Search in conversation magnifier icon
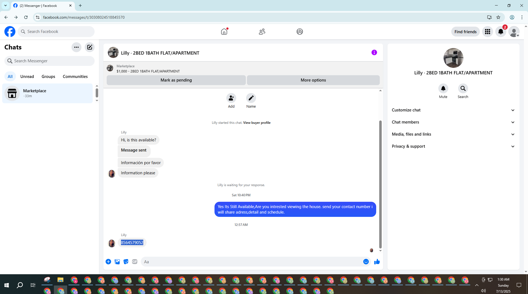The height and width of the screenshot is (294, 528). pyautogui.click(x=463, y=88)
